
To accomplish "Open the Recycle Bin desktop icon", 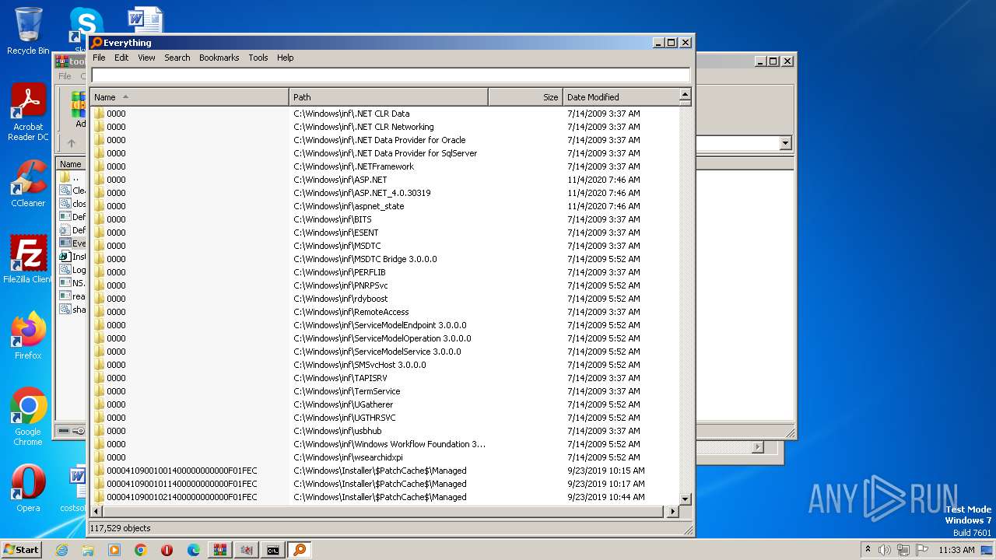I will [x=28, y=31].
